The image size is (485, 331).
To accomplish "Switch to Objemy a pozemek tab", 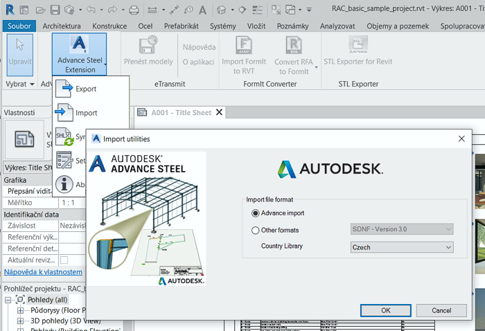I will pos(398,26).
